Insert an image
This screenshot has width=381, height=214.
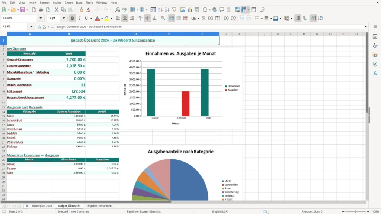pyautogui.click(x=183, y=10)
